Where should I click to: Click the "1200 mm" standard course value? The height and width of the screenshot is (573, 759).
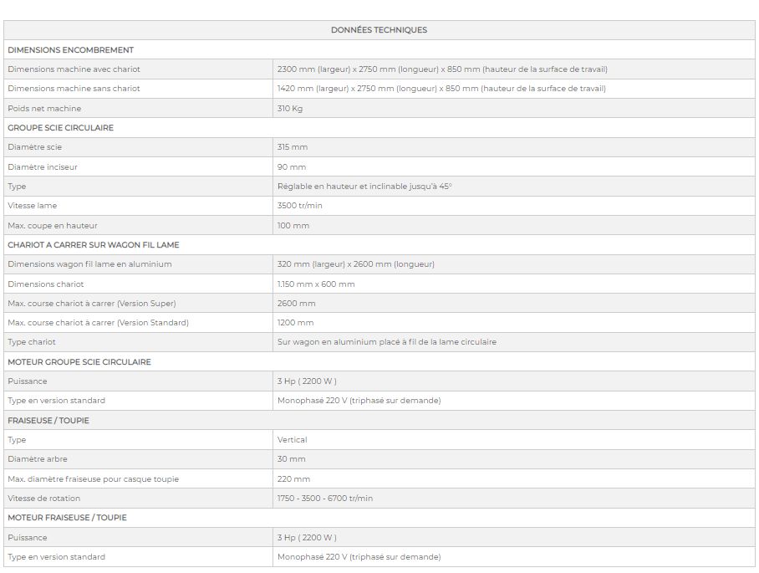tap(295, 323)
